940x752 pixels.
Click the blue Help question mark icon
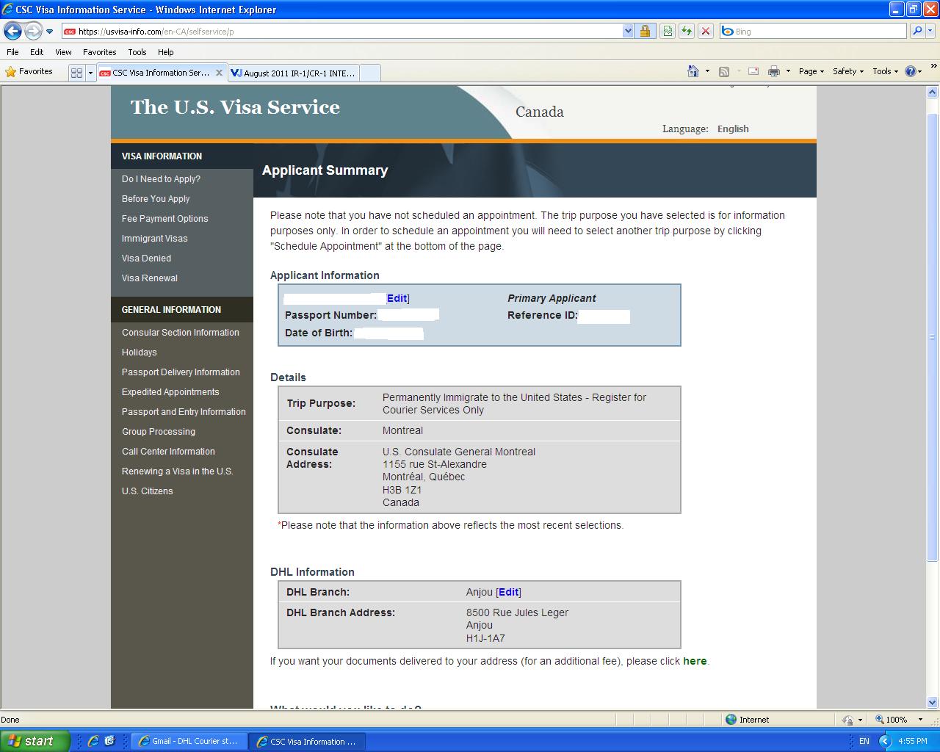click(911, 71)
